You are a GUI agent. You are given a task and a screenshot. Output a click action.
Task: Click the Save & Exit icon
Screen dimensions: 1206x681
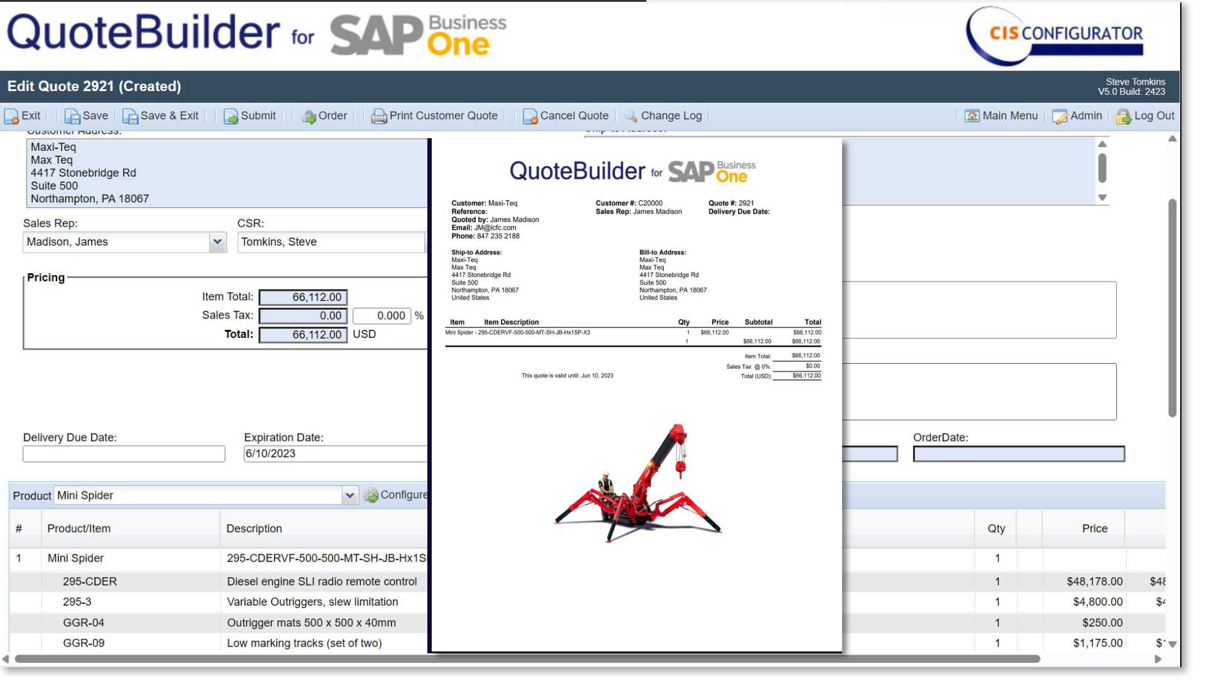(x=130, y=116)
